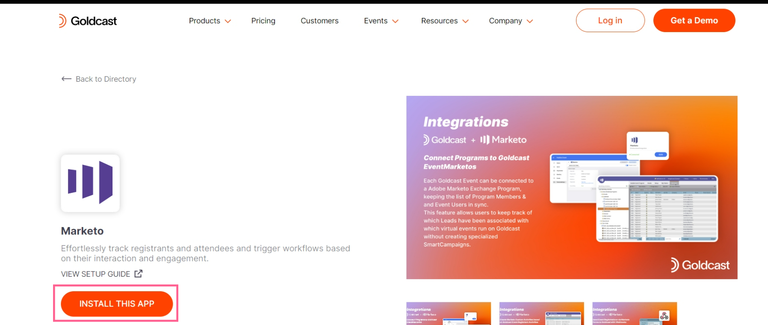Click the purple Marketo app logo
The width and height of the screenshot is (768, 325).
click(90, 183)
